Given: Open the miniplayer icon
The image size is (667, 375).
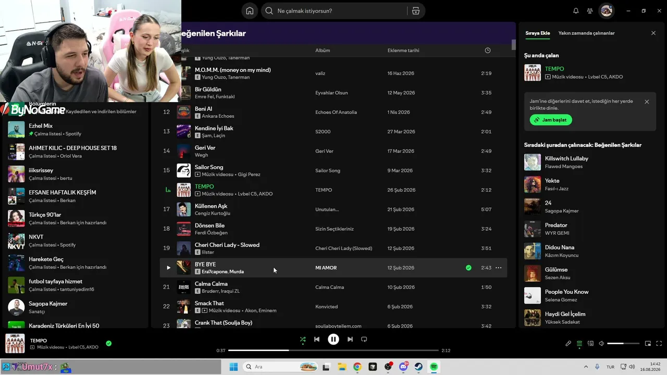Looking at the screenshot, I should 648,344.
